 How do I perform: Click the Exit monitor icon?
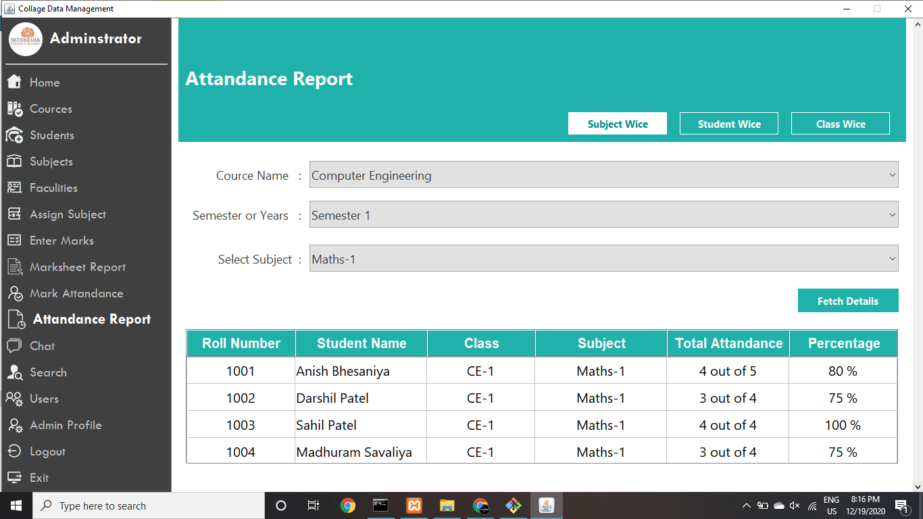(15, 478)
